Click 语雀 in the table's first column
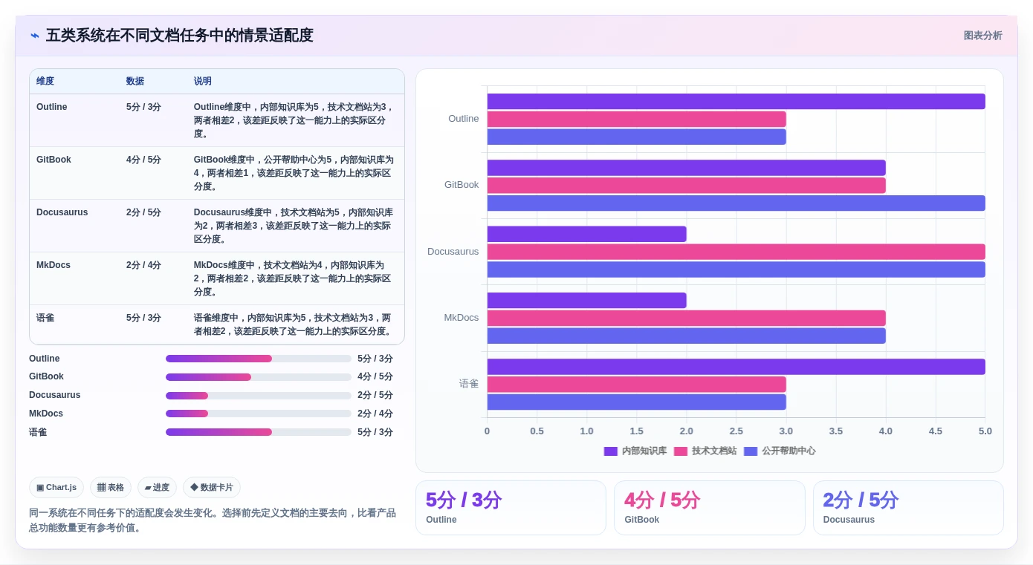 [x=45, y=318]
